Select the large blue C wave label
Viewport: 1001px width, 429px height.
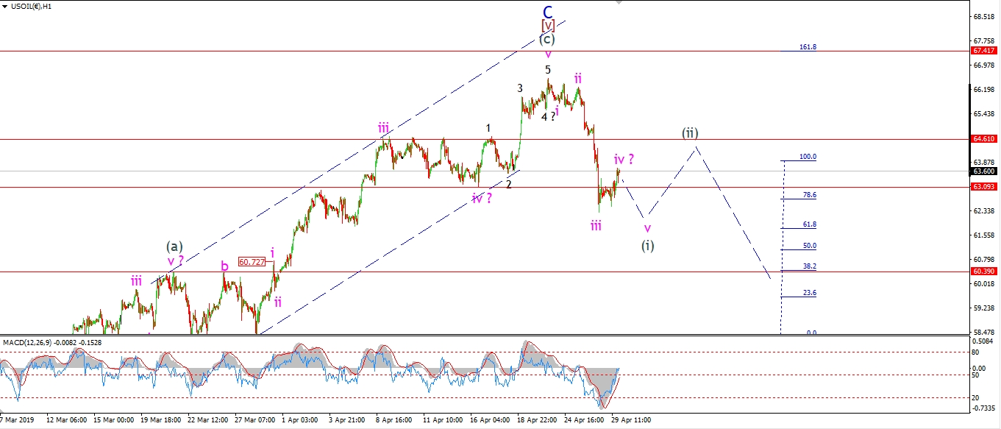click(548, 12)
